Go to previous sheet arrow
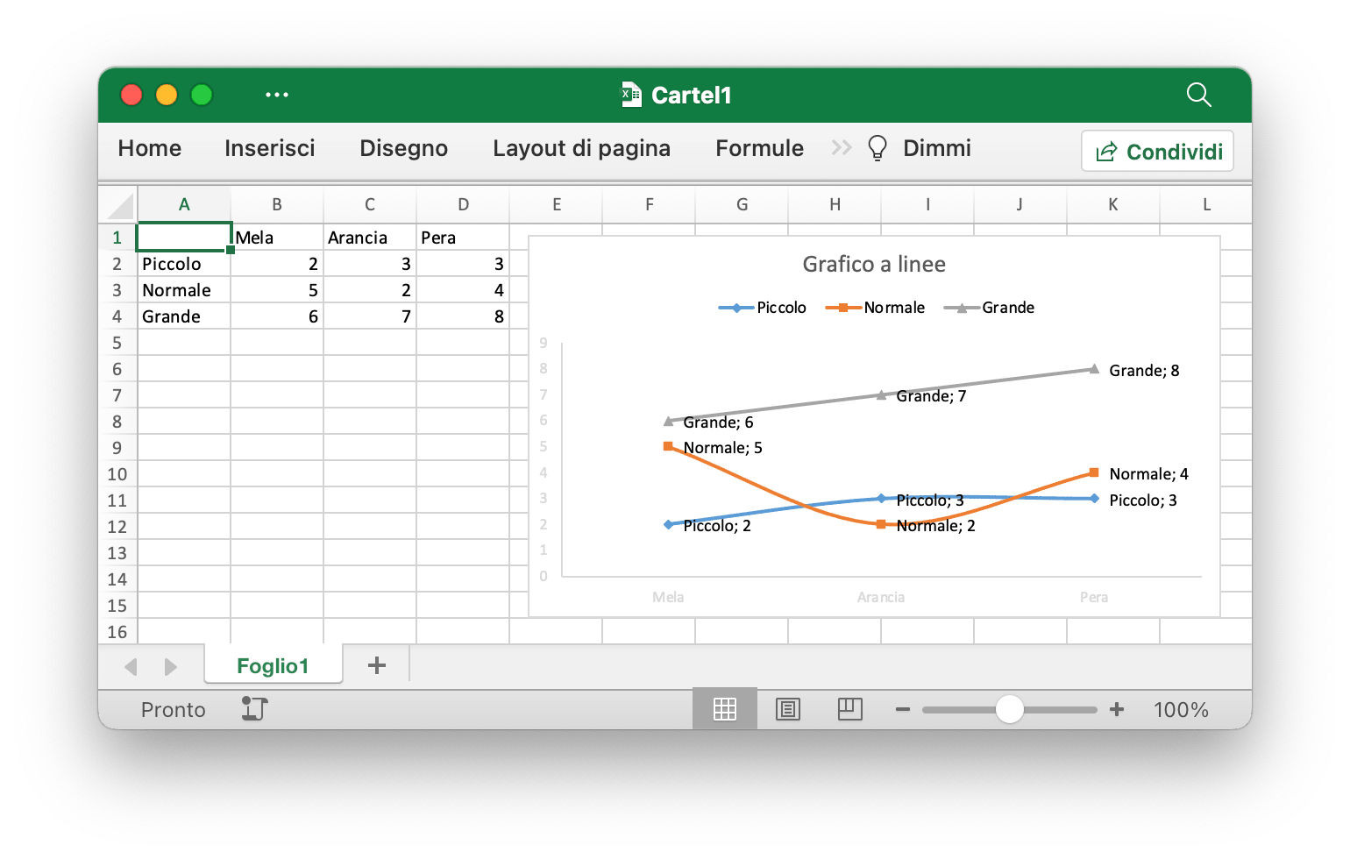The width and height of the screenshot is (1350, 859). coord(131,667)
